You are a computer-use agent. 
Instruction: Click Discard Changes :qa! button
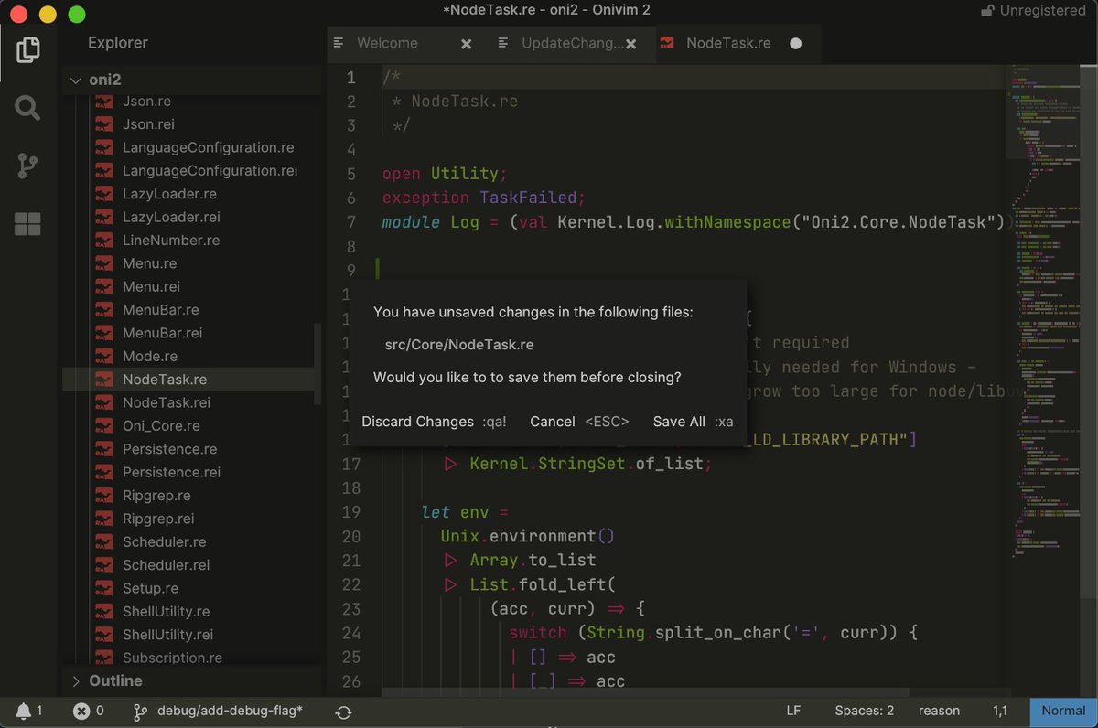(x=434, y=422)
